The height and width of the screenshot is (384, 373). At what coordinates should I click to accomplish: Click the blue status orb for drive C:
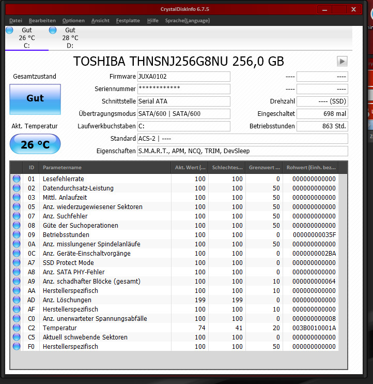click(9, 30)
